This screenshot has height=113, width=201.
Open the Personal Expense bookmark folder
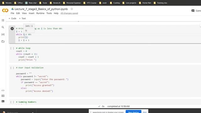[x=72, y=3]
